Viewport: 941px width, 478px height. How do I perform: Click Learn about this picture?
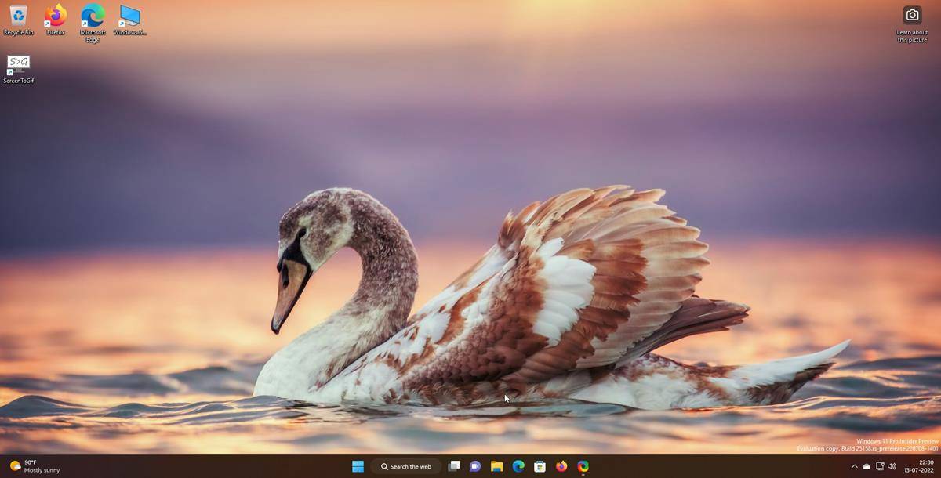pos(911,35)
